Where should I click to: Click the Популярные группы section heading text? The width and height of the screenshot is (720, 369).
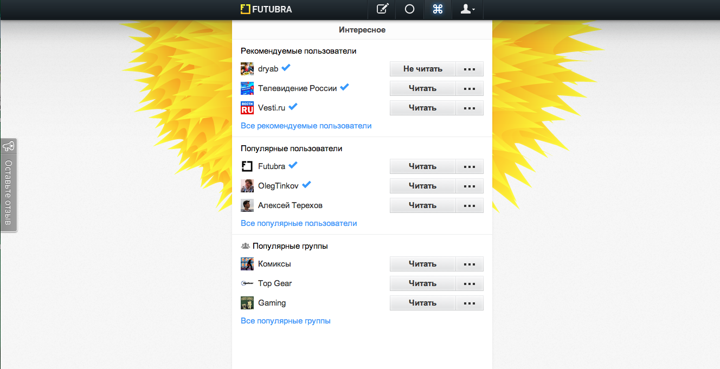click(x=290, y=246)
